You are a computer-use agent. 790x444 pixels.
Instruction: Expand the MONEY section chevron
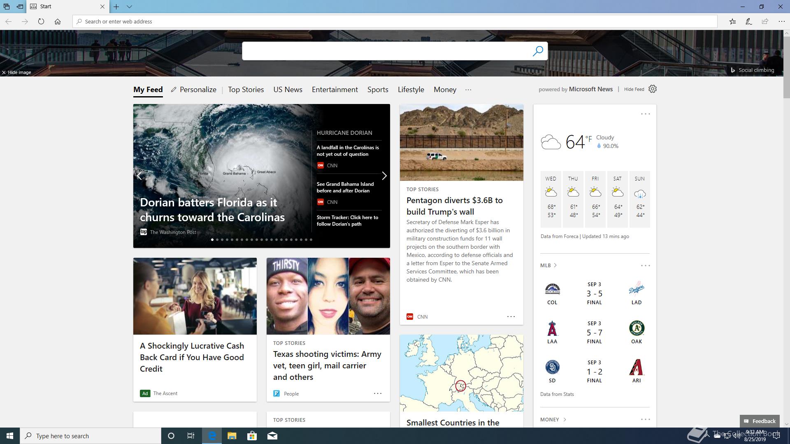(565, 419)
